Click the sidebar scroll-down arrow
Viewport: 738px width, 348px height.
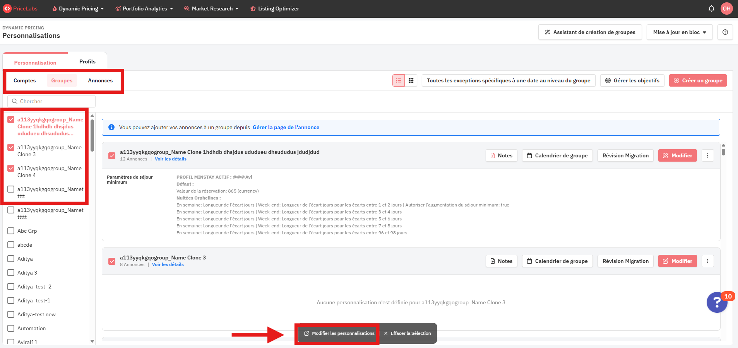click(92, 341)
